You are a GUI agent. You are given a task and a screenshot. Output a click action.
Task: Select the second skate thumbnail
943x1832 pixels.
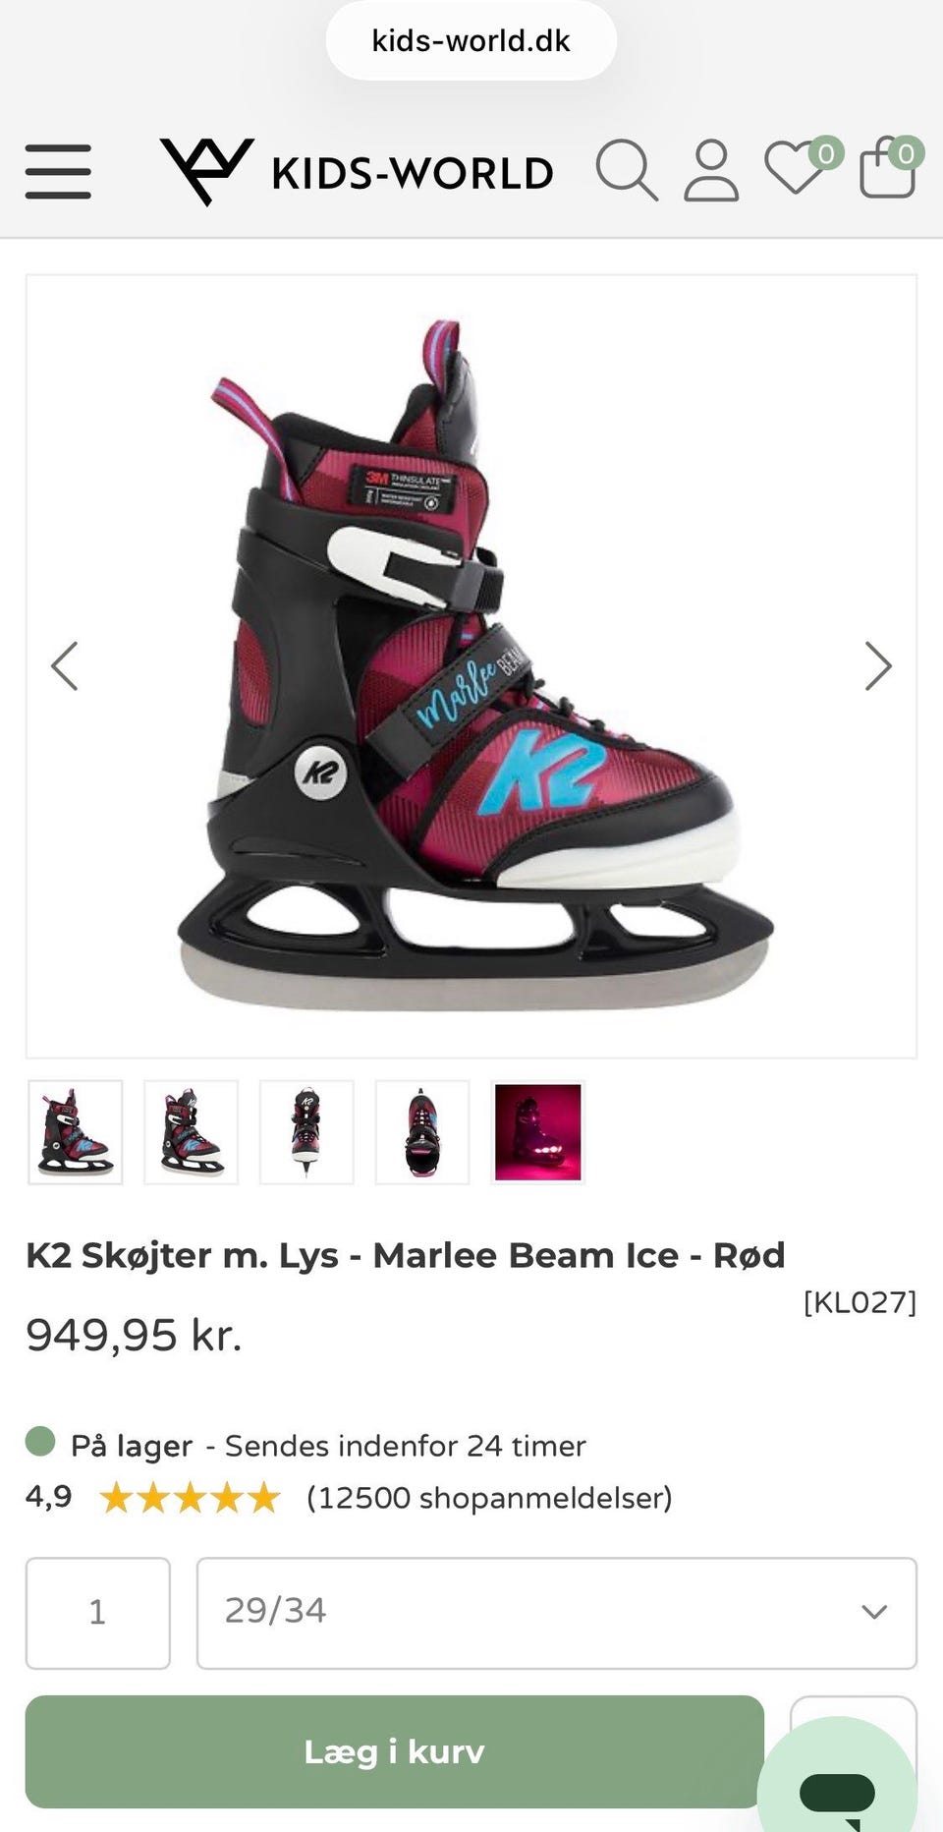point(192,1132)
